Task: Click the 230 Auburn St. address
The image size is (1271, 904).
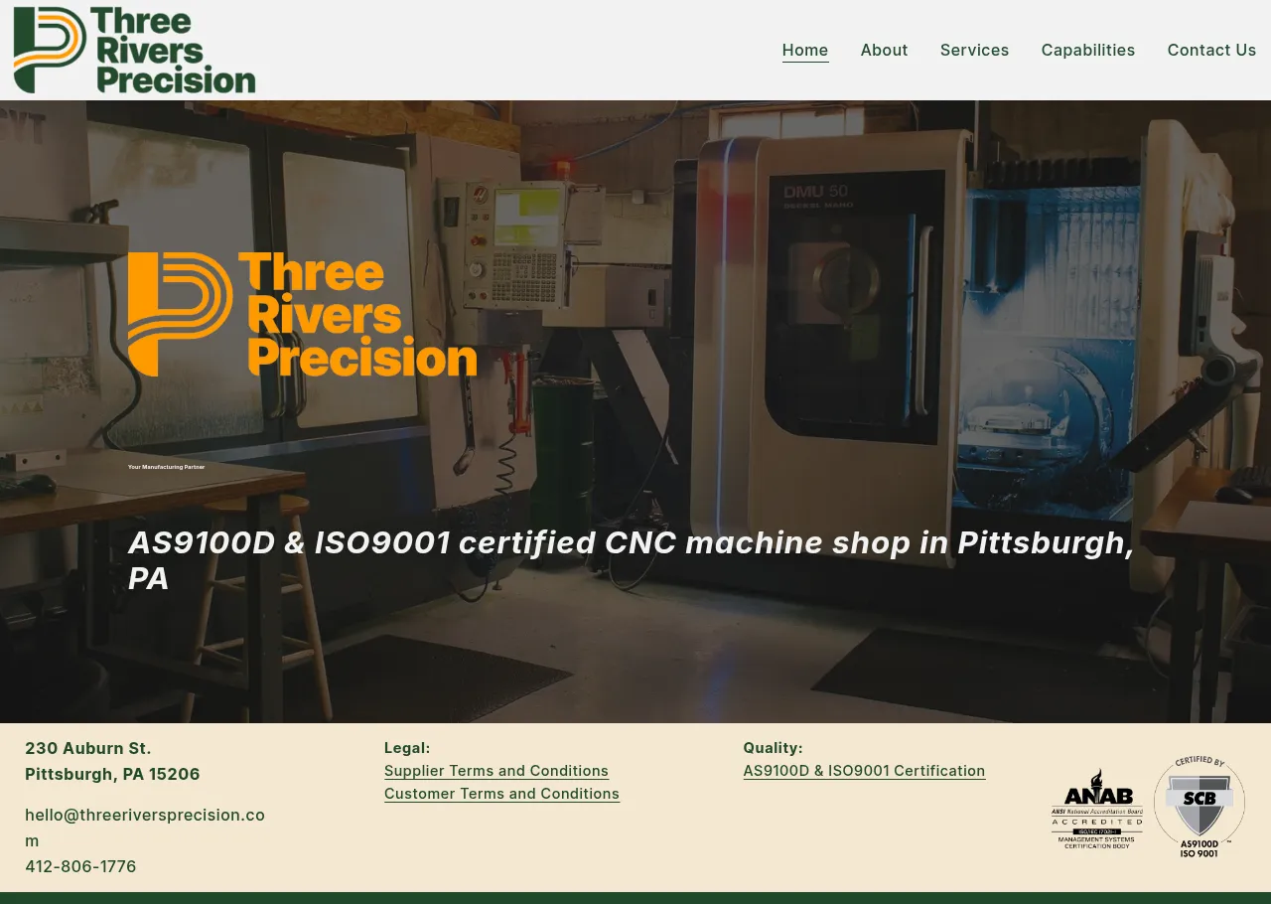Action: pos(88,748)
